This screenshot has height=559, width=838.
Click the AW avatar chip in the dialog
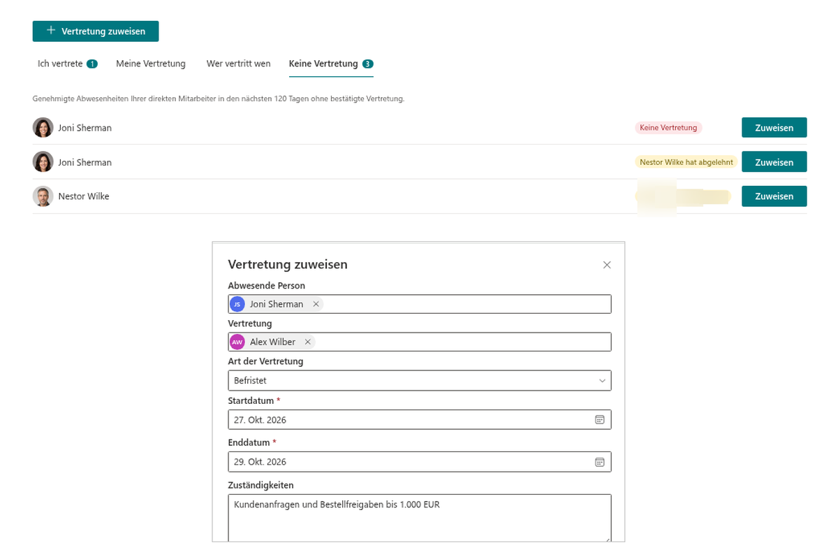click(x=237, y=342)
